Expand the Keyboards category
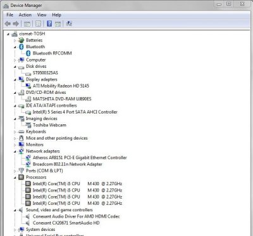The image size is (253, 236). pos(15,132)
